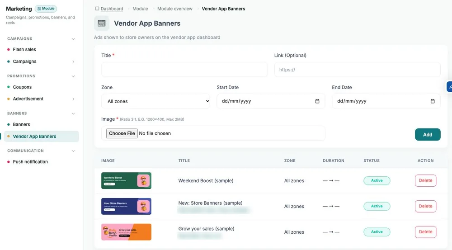Focus the Link (Optional) https field
The image size is (452, 250).
coord(358,70)
